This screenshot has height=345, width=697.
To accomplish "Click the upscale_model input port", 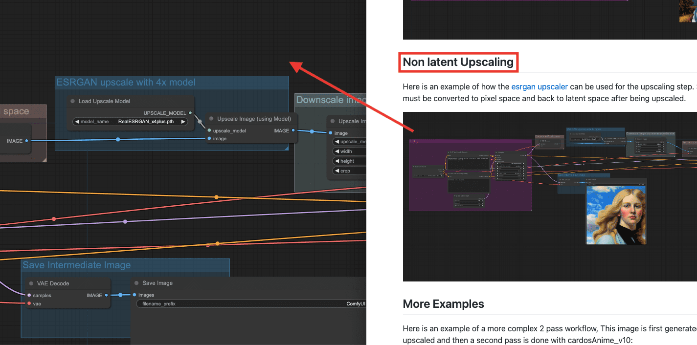I will tap(209, 130).
